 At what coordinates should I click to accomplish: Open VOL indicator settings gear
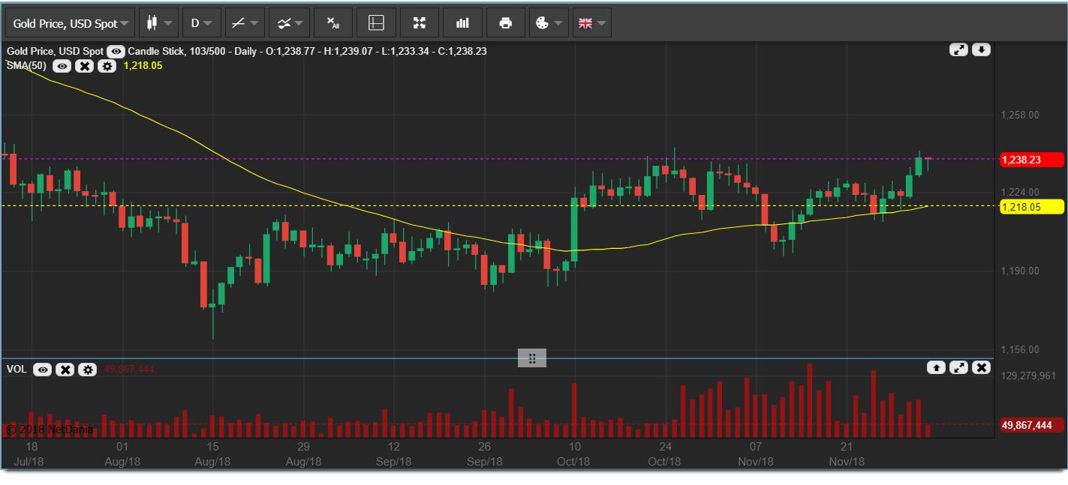pyautogui.click(x=88, y=370)
